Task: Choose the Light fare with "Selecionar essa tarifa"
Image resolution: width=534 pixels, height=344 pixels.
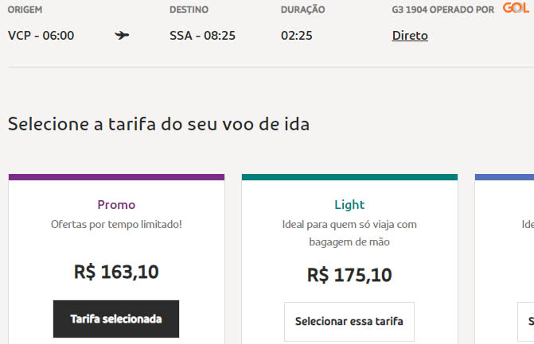Action: (x=349, y=322)
